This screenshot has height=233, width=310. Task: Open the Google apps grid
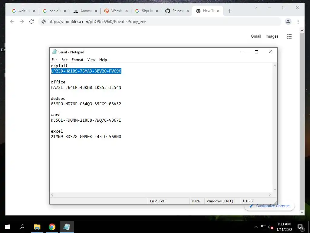(x=289, y=36)
